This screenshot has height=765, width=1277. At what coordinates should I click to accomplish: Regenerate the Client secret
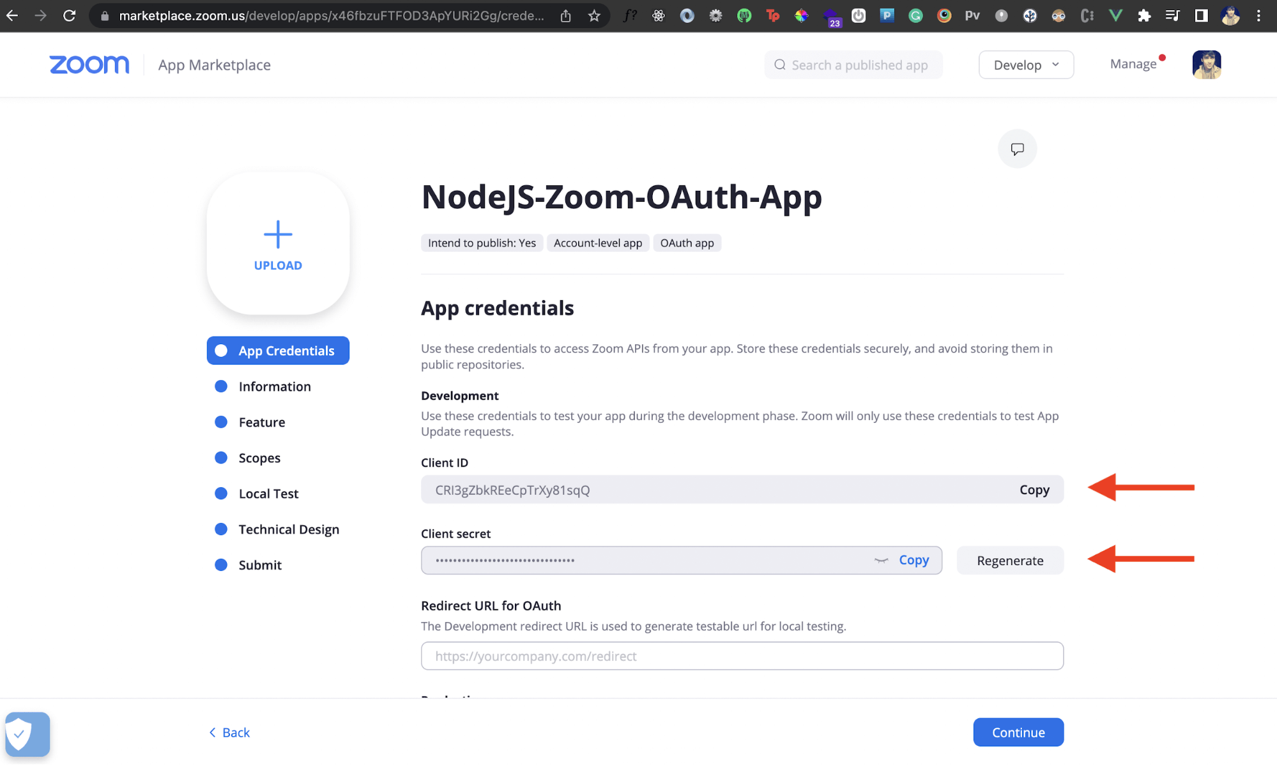1009,560
